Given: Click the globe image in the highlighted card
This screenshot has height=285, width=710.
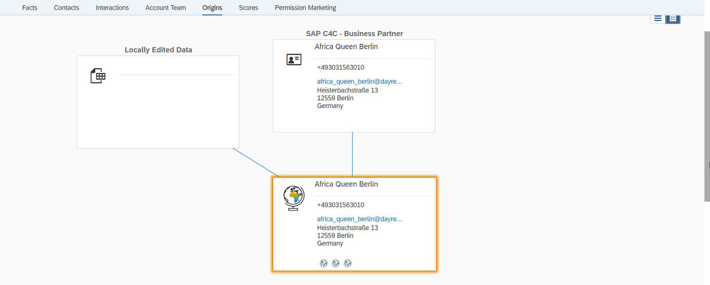Looking at the screenshot, I should (x=294, y=198).
